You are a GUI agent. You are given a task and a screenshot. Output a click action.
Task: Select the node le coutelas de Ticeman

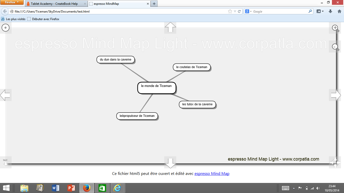[192, 67]
